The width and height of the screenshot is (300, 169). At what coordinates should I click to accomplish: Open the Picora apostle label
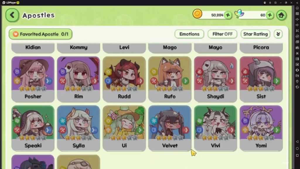click(261, 48)
